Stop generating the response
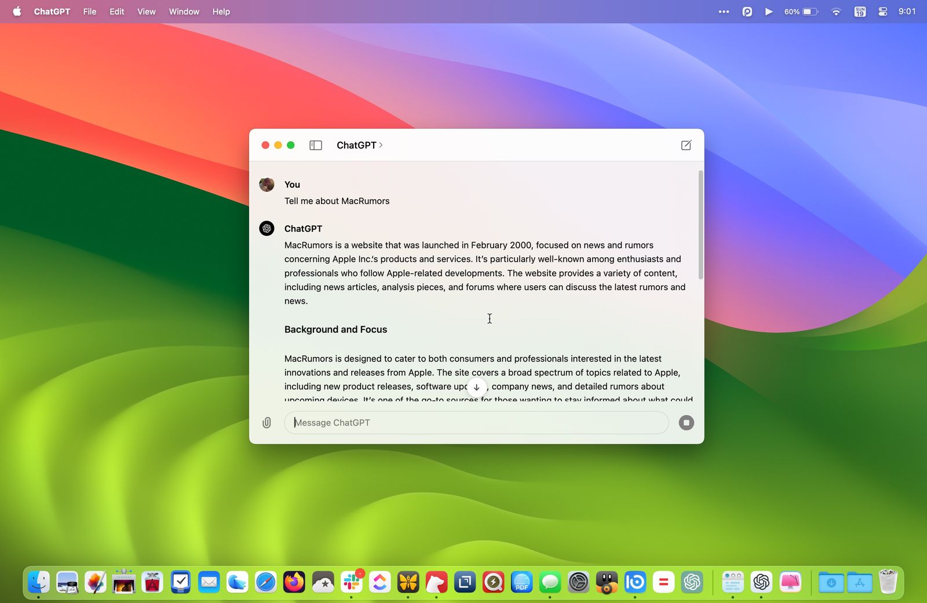The width and height of the screenshot is (927, 603). [x=686, y=423]
